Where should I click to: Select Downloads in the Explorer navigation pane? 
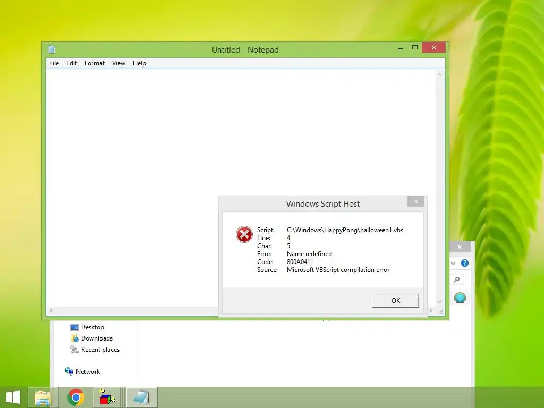[x=97, y=338]
